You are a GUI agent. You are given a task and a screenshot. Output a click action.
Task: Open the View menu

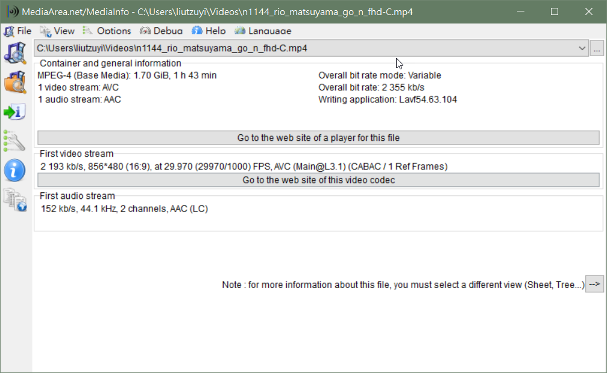(x=57, y=31)
